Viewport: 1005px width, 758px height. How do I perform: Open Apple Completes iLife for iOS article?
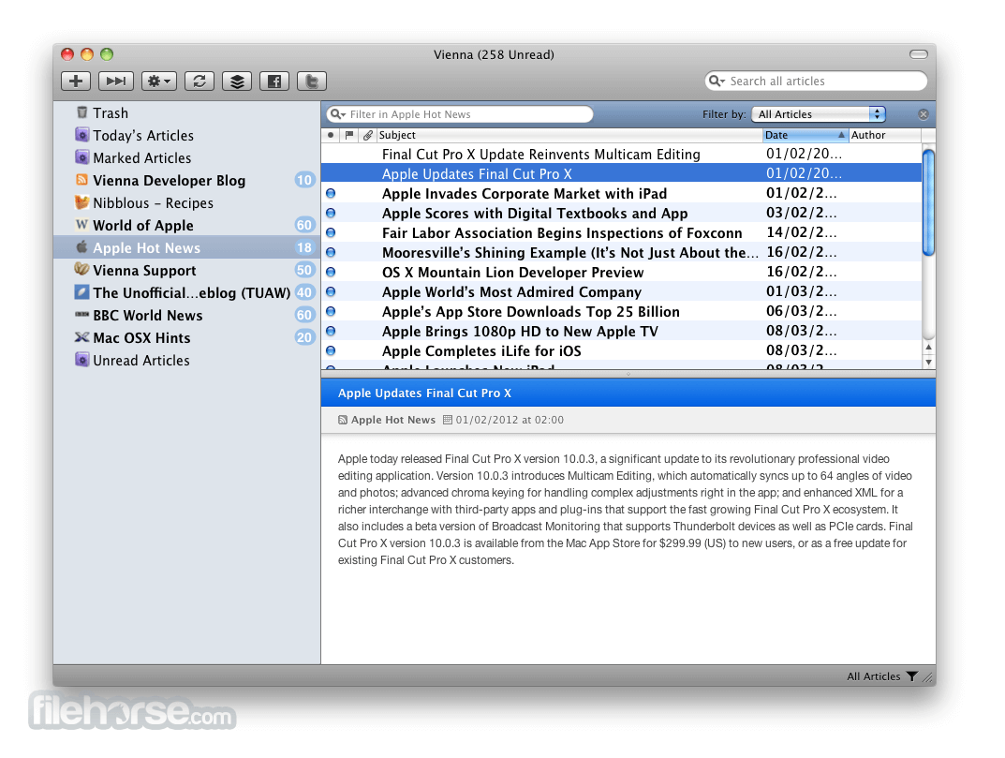481,351
